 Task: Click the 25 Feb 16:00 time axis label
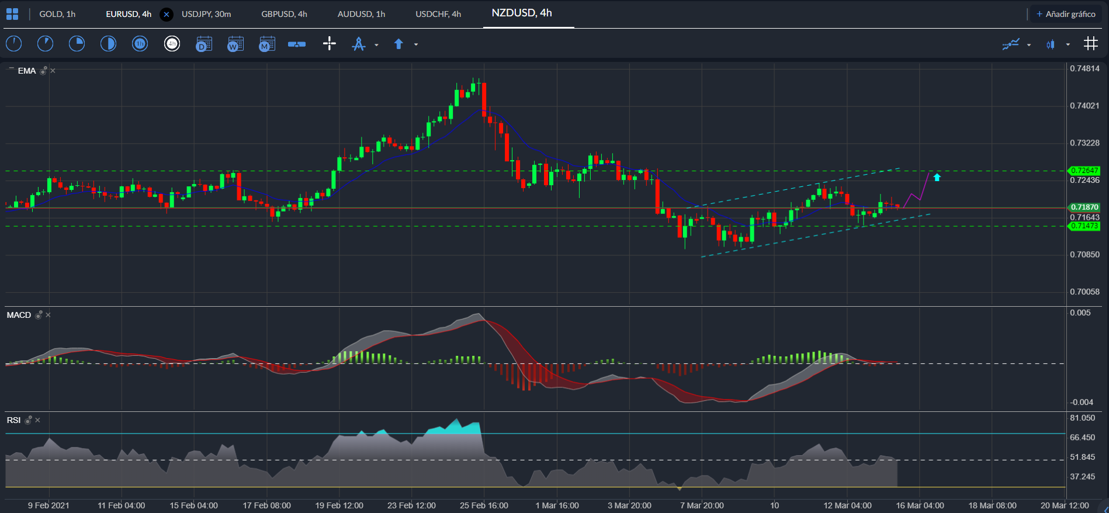[484, 505]
